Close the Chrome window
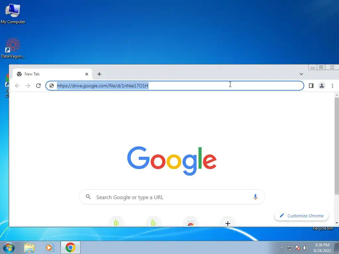339x254 pixels. click(332, 67)
